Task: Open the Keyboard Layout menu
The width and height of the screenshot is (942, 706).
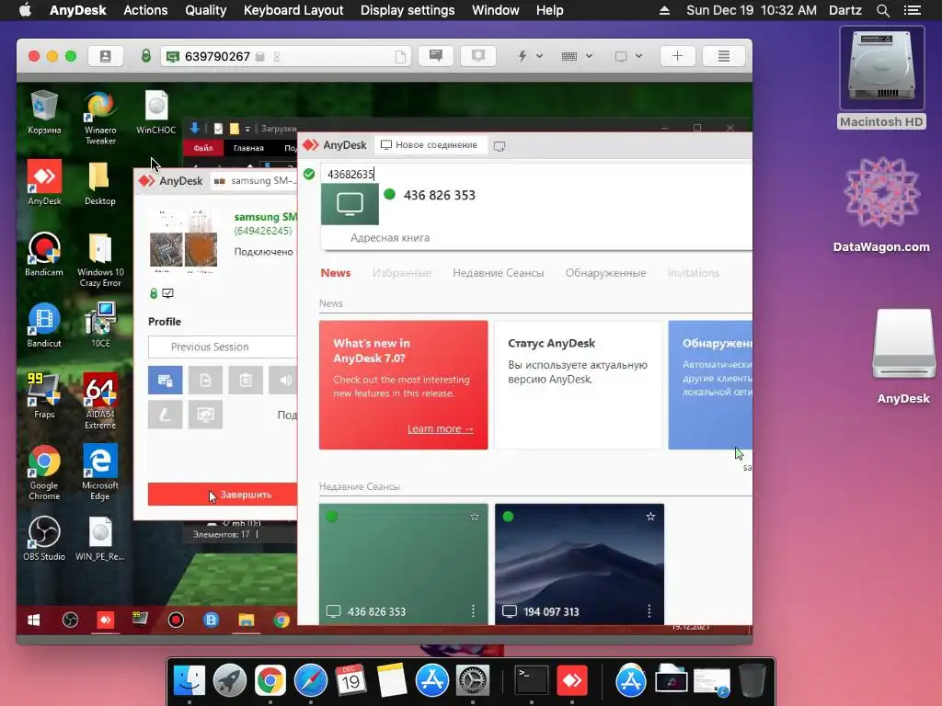Action: click(x=293, y=10)
